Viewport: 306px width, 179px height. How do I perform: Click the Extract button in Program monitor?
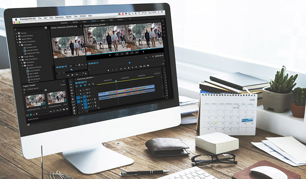pos(144,66)
